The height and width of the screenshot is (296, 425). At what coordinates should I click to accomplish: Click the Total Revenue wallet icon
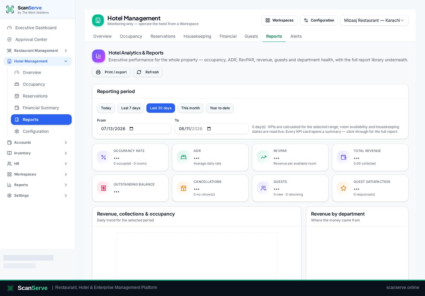point(344,157)
